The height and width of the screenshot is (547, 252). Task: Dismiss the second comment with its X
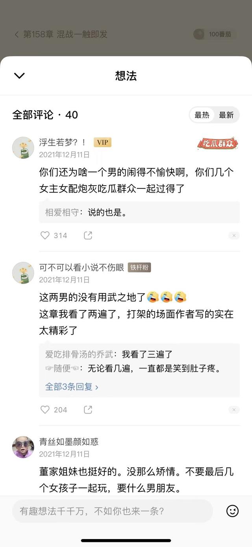pyautogui.click(x=233, y=410)
